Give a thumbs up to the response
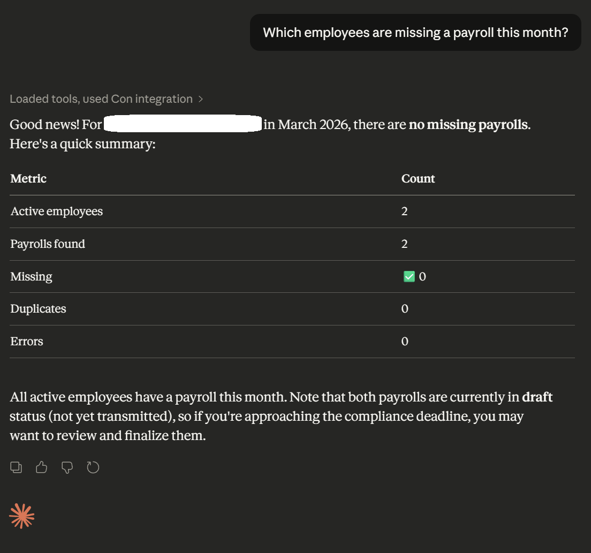Viewport: 591px width, 553px height. click(42, 467)
